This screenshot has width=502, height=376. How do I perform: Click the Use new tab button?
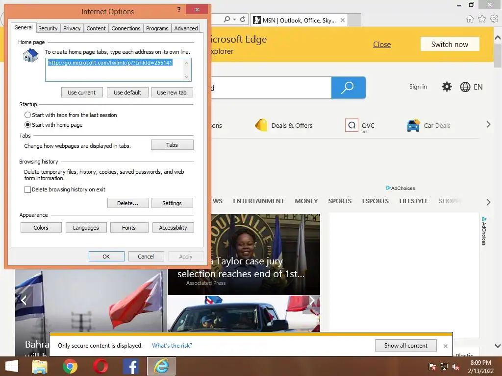pyautogui.click(x=172, y=93)
